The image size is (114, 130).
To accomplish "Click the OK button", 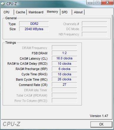I will pos(101,124).
